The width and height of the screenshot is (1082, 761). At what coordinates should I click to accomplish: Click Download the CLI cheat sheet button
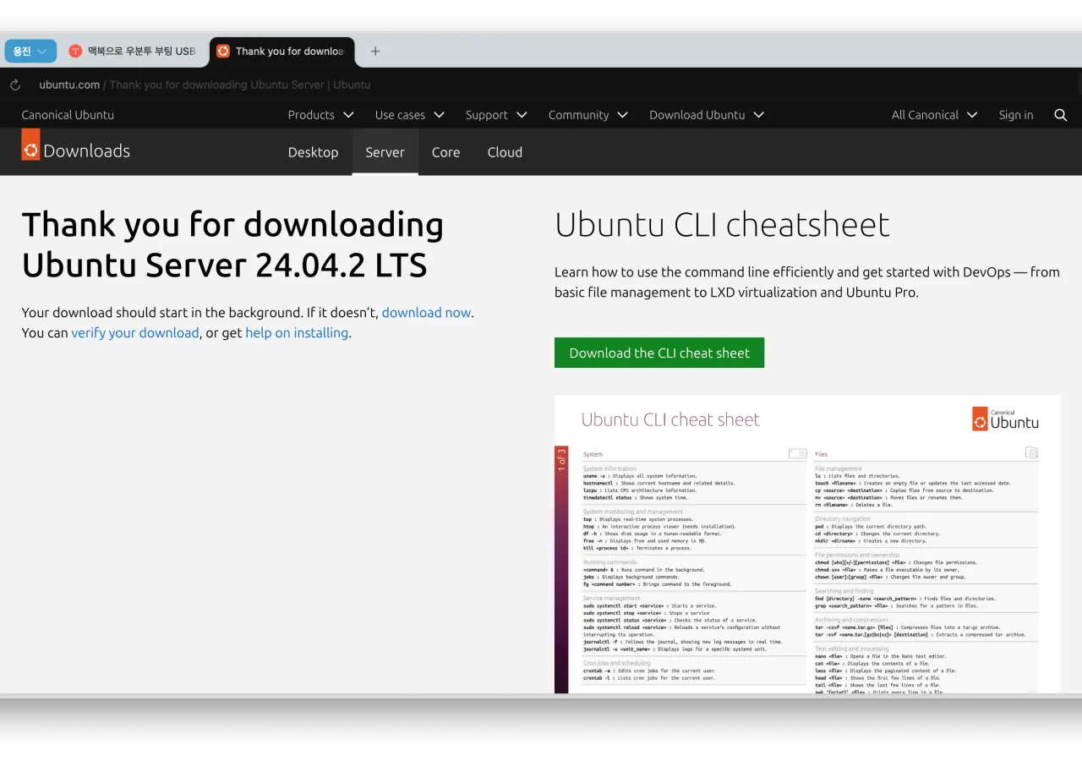tap(659, 353)
